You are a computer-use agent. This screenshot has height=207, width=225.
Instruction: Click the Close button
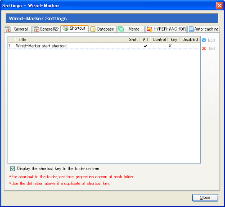point(205,198)
